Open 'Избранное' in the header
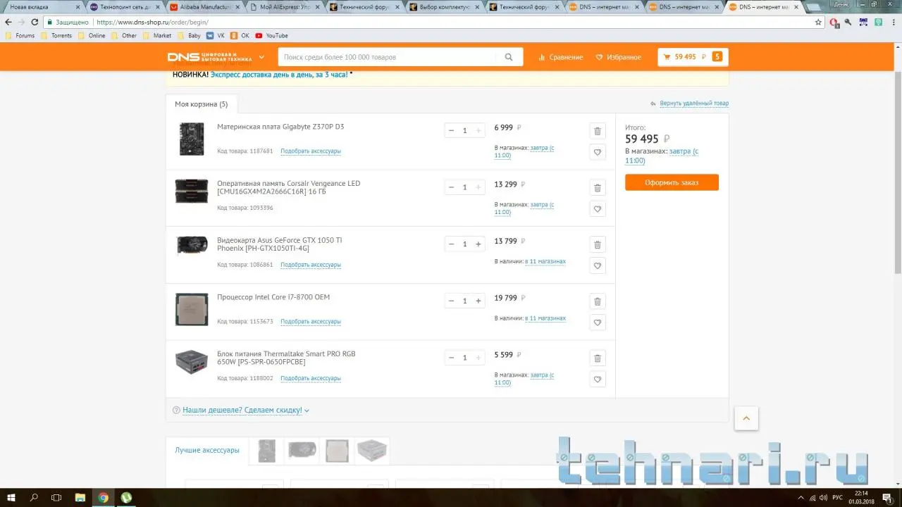 [619, 57]
